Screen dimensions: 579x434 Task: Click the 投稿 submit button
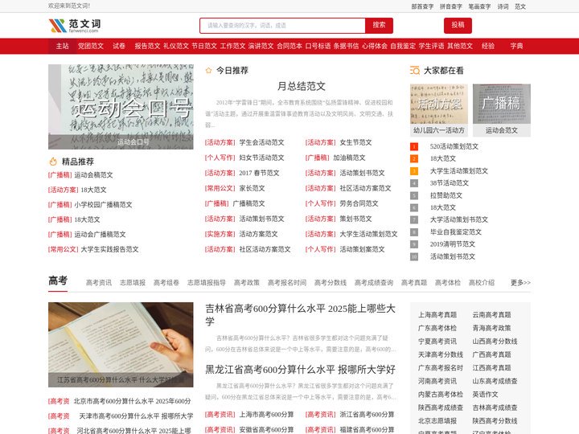pyautogui.click(x=458, y=25)
